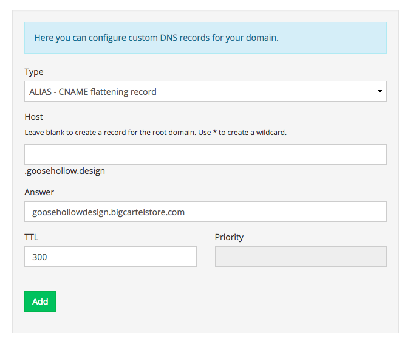Click the Host field label

point(34,117)
